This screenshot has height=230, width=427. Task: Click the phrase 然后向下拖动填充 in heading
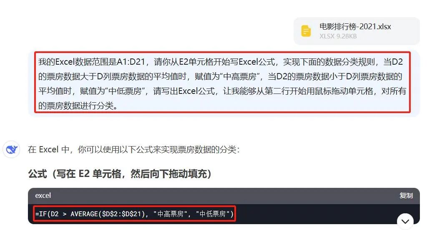[168, 174]
